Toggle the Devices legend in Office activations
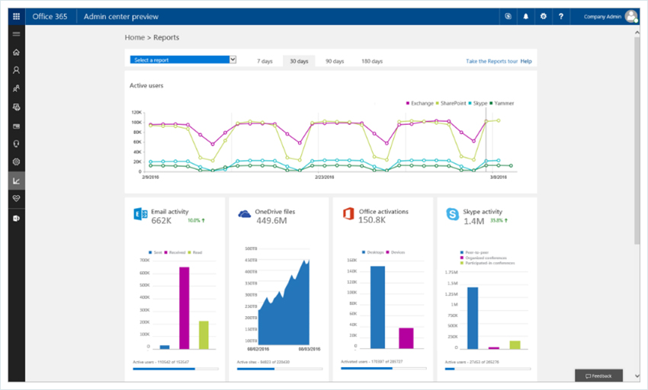Image resolution: width=648 pixels, height=390 pixels. pos(396,252)
